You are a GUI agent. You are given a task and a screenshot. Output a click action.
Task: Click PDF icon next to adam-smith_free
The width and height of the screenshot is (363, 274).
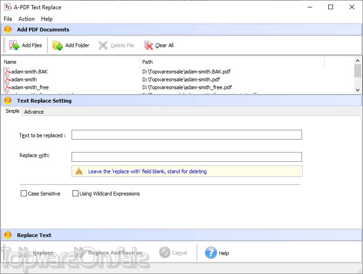tap(7, 87)
